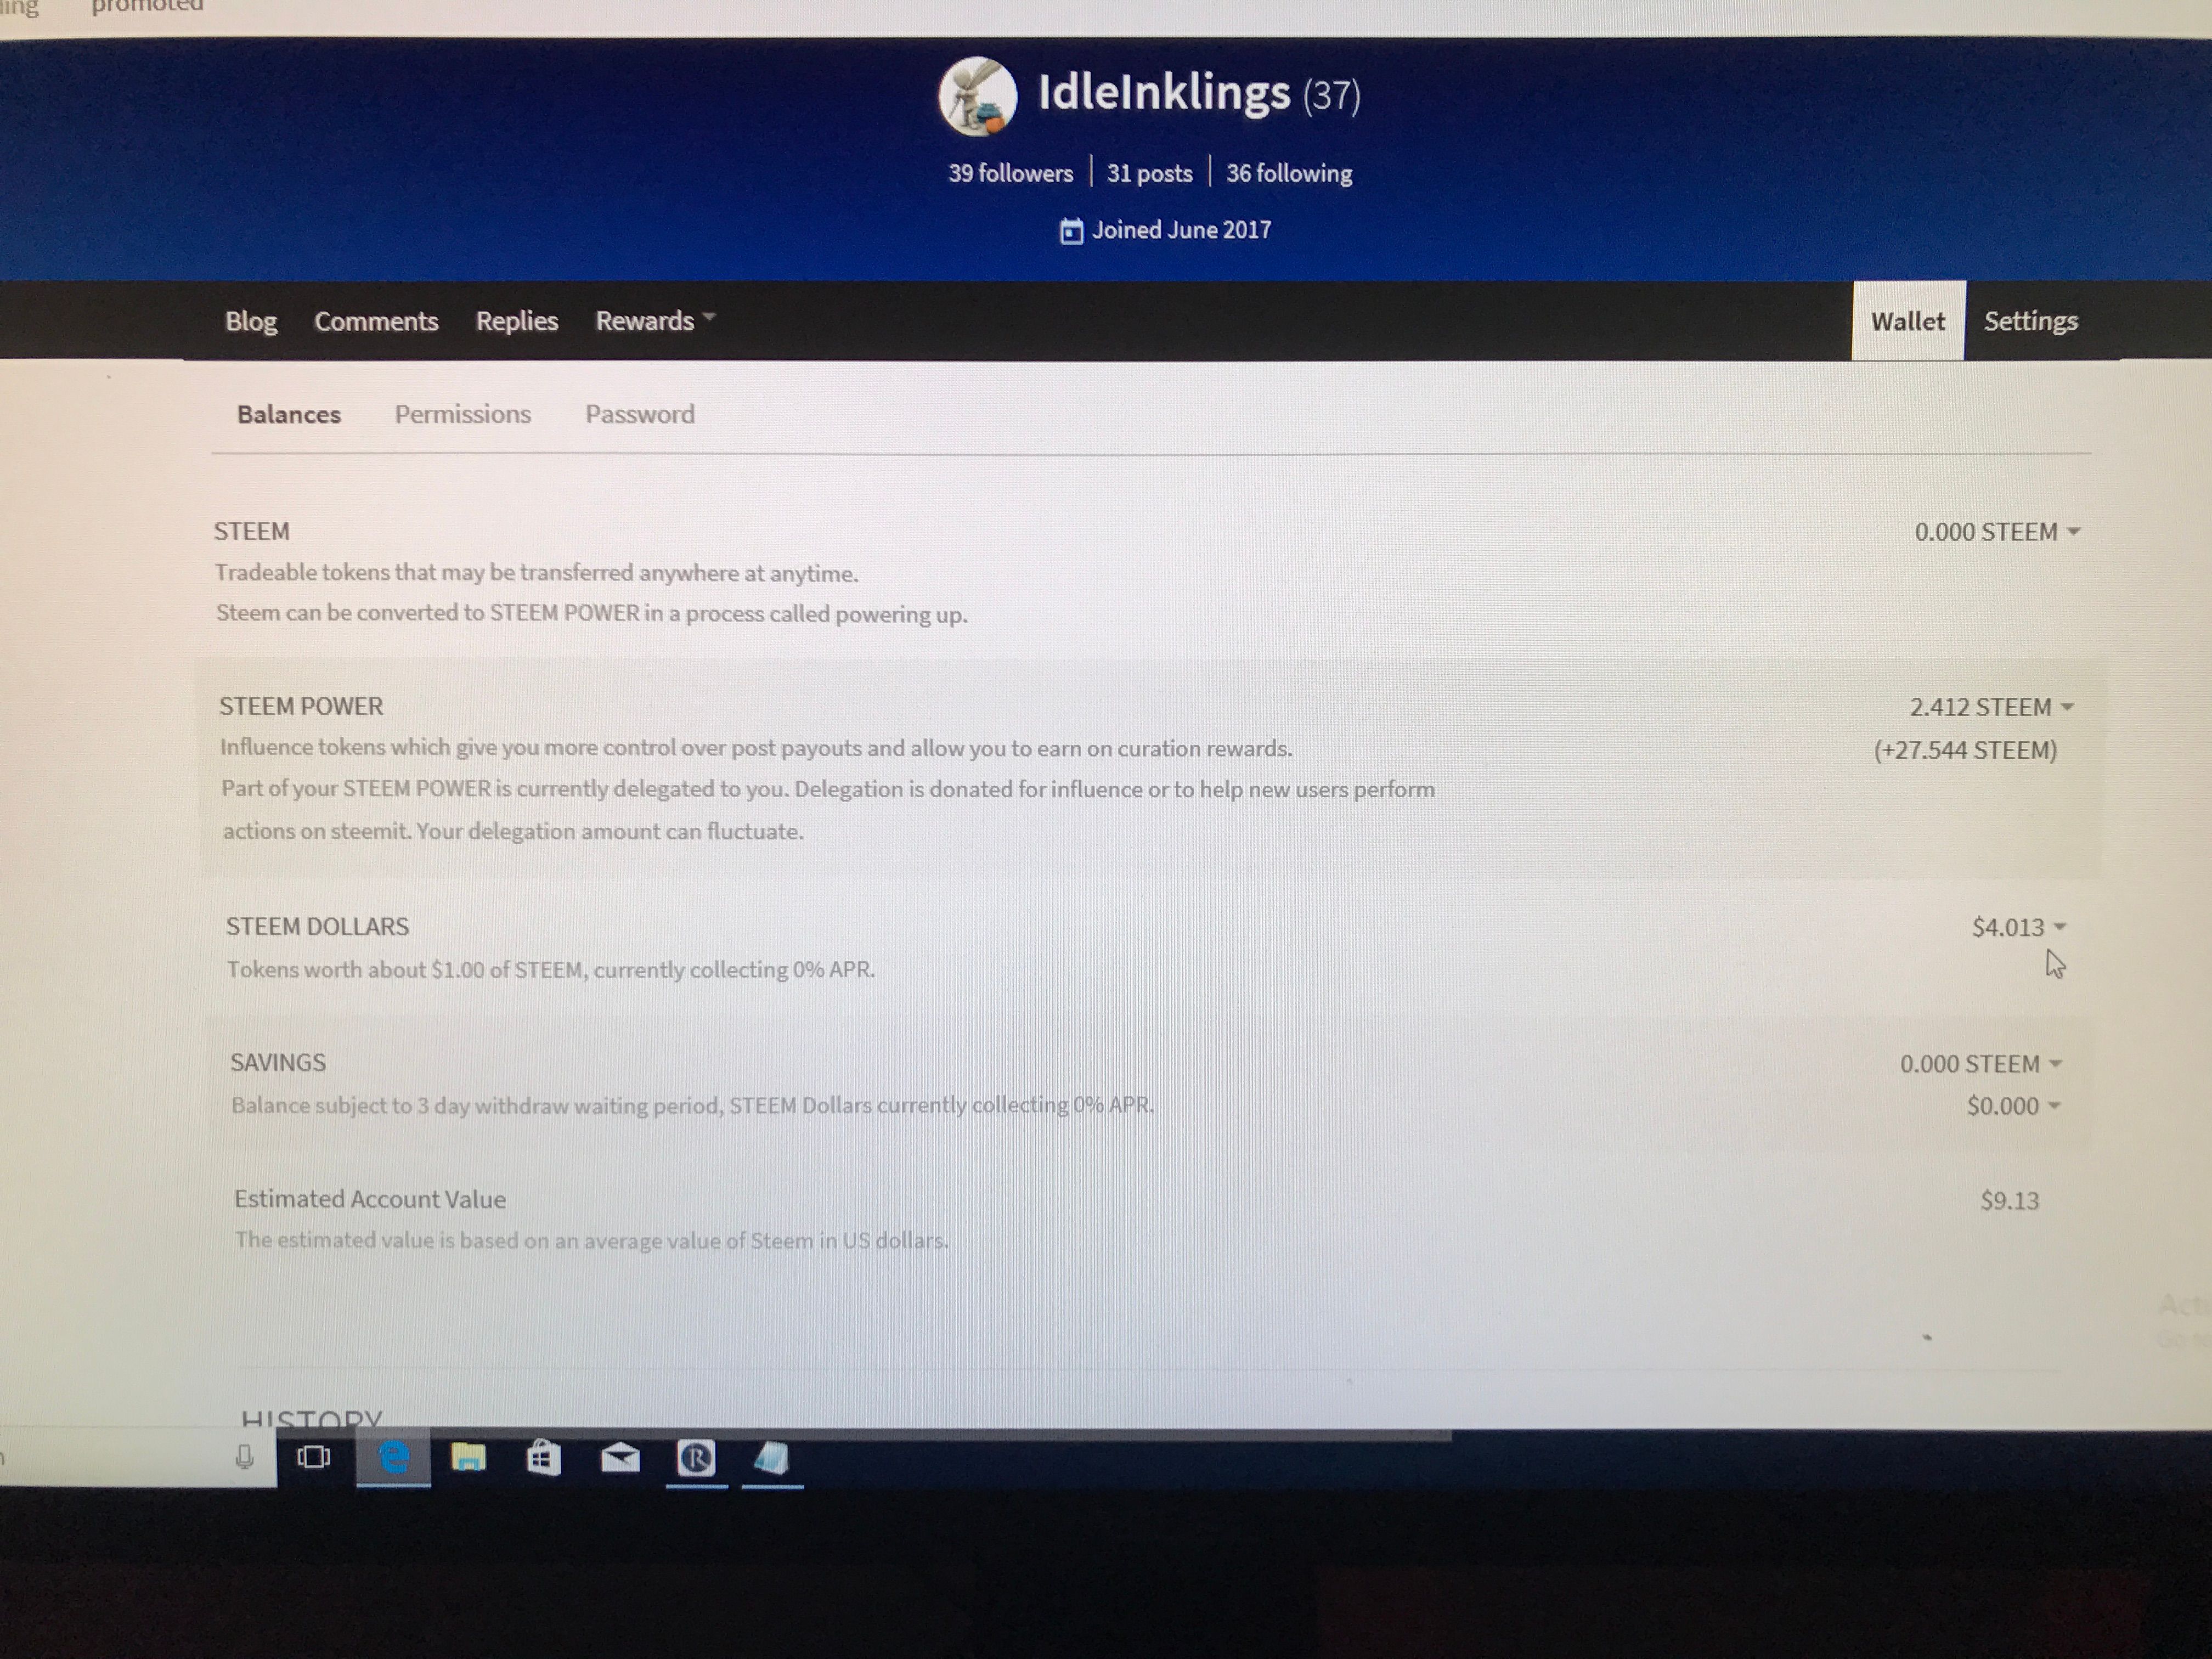Open the Comments tab

click(376, 321)
